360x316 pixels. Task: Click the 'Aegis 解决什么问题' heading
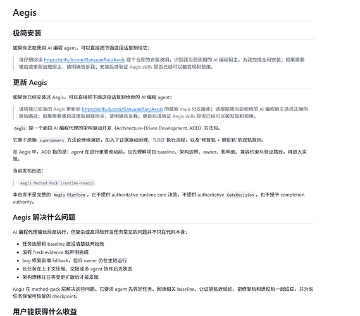click(44, 217)
